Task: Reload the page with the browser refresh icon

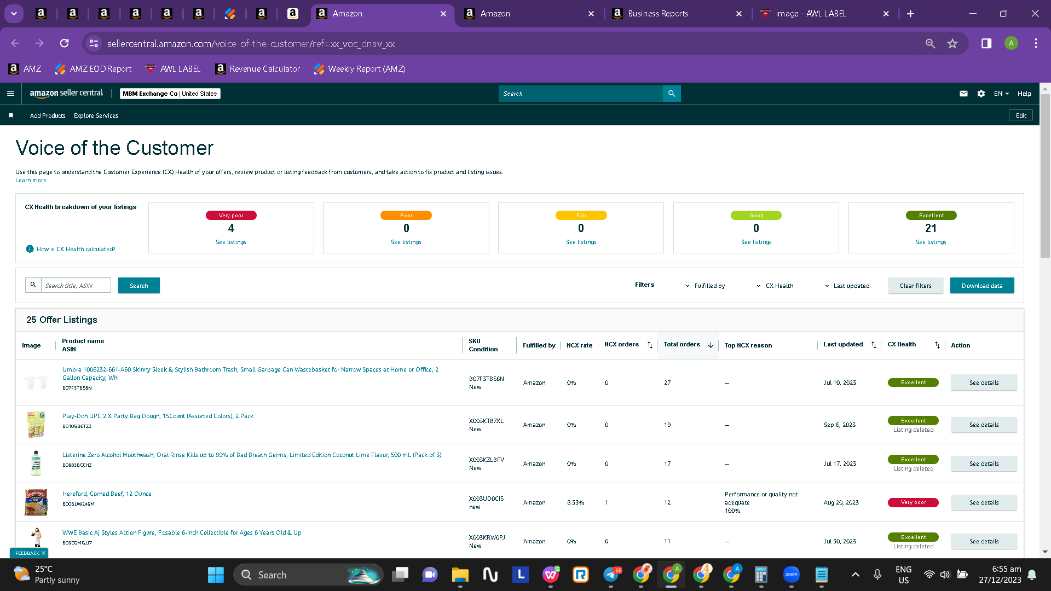Action: point(64,43)
